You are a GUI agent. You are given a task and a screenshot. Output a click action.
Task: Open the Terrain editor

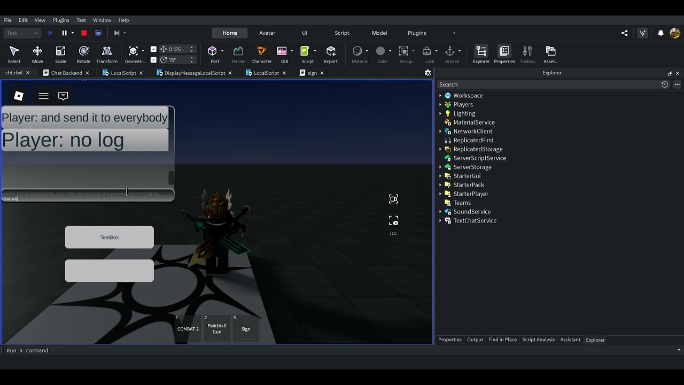238,55
